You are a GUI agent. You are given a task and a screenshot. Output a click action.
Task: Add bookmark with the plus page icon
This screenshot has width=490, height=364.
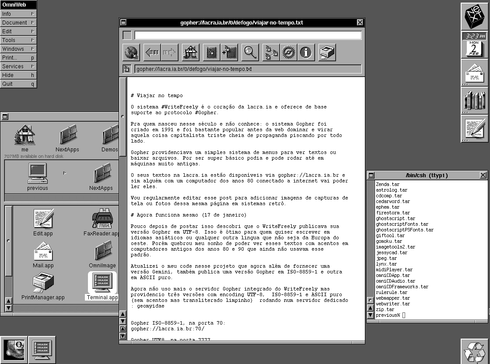tap(229, 52)
